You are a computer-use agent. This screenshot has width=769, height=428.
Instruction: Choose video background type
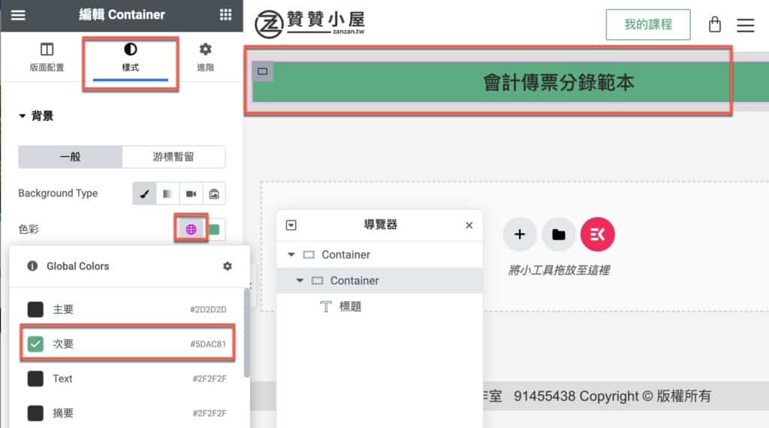point(191,194)
